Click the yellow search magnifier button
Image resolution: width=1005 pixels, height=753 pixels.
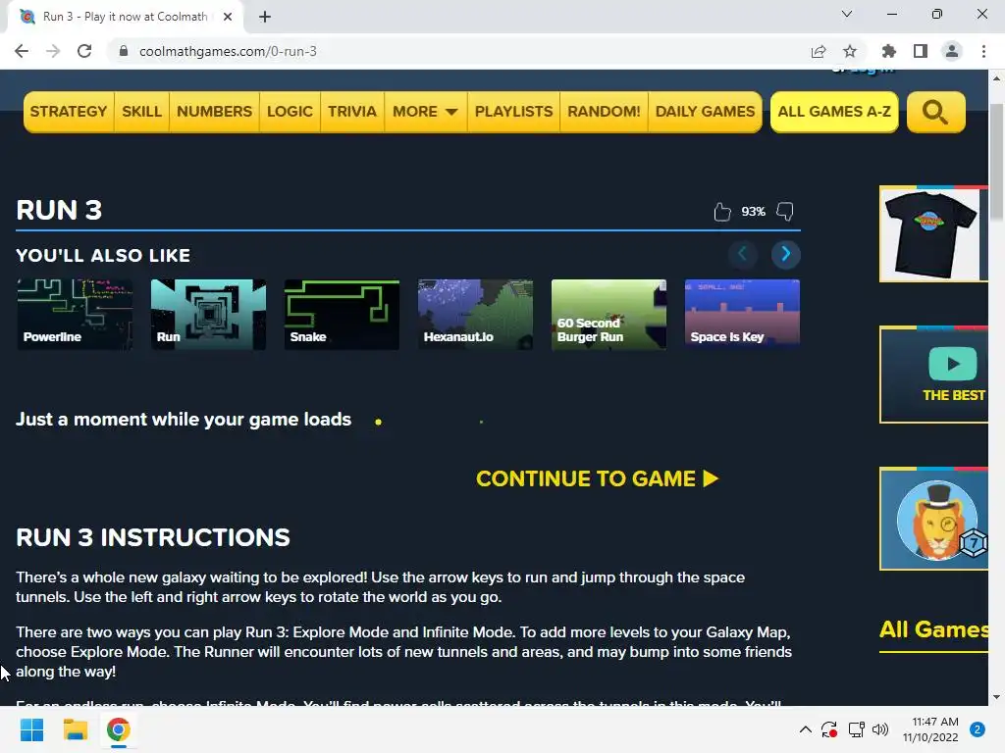click(x=935, y=112)
